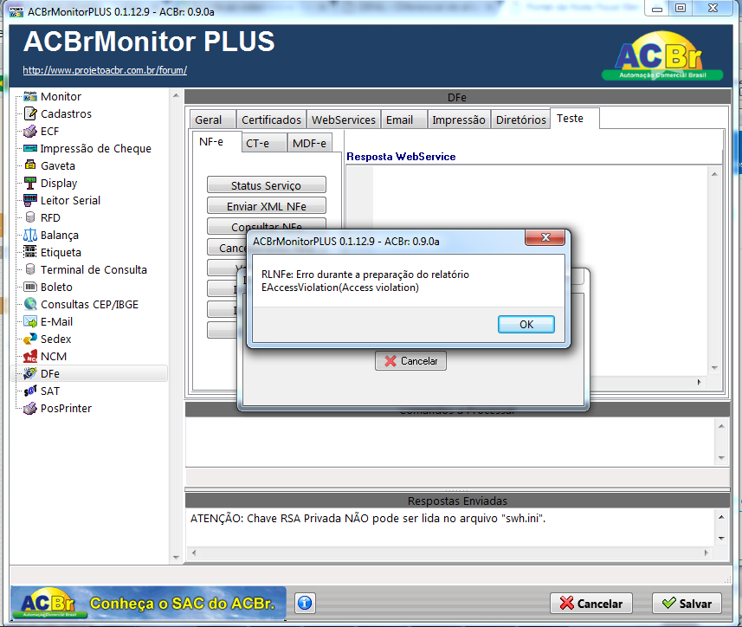Open the Leitor Serial icon

pos(30,200)
